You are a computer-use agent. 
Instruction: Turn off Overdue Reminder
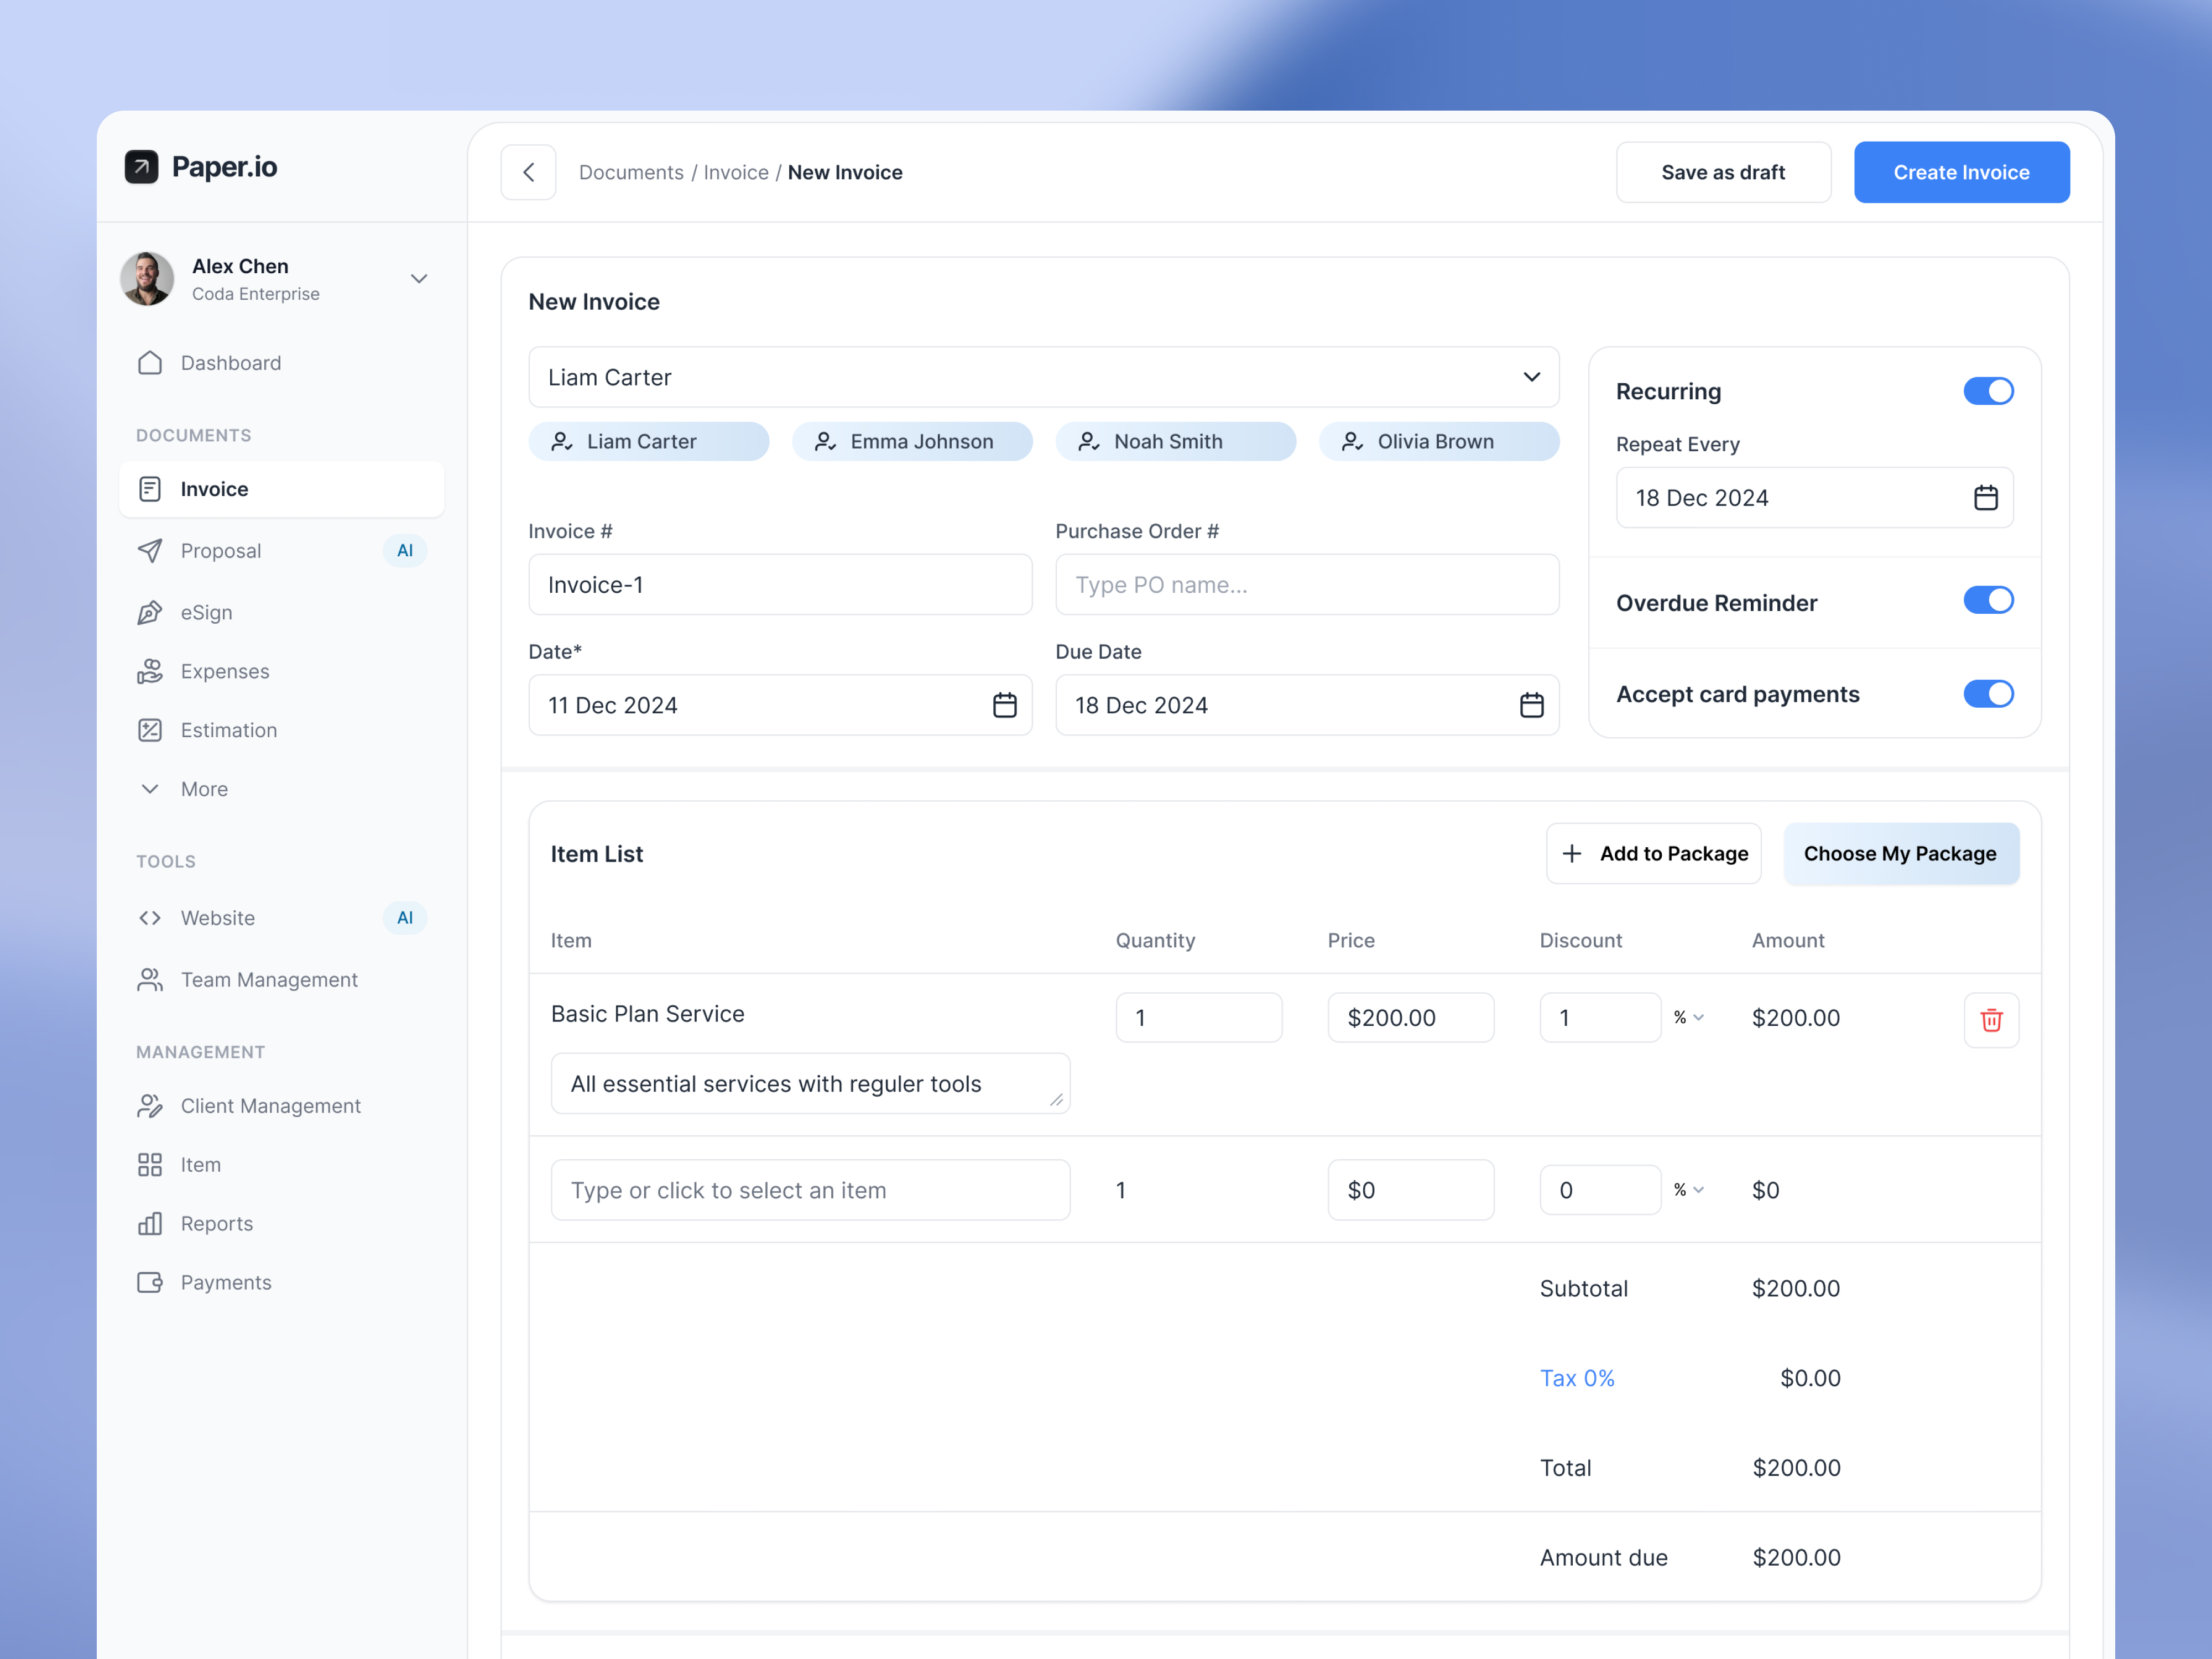[x=1988, y=600]
